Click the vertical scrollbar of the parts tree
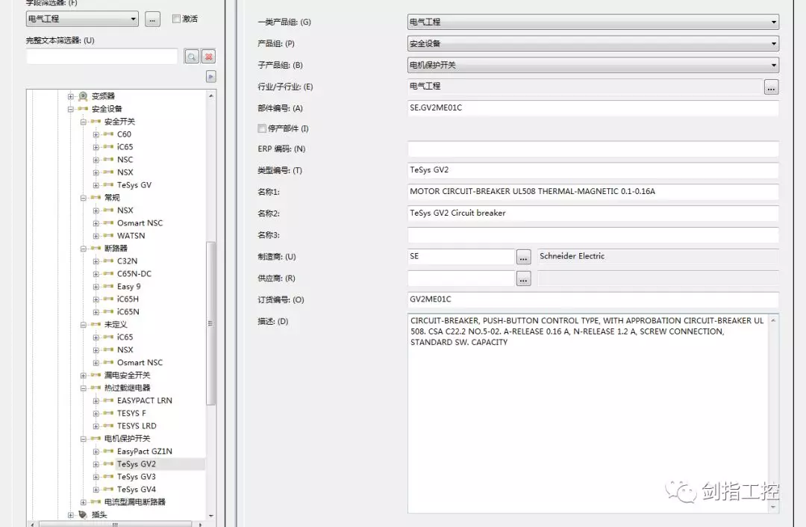The width and height of the screenshot is (806, 527). point(211,322)
